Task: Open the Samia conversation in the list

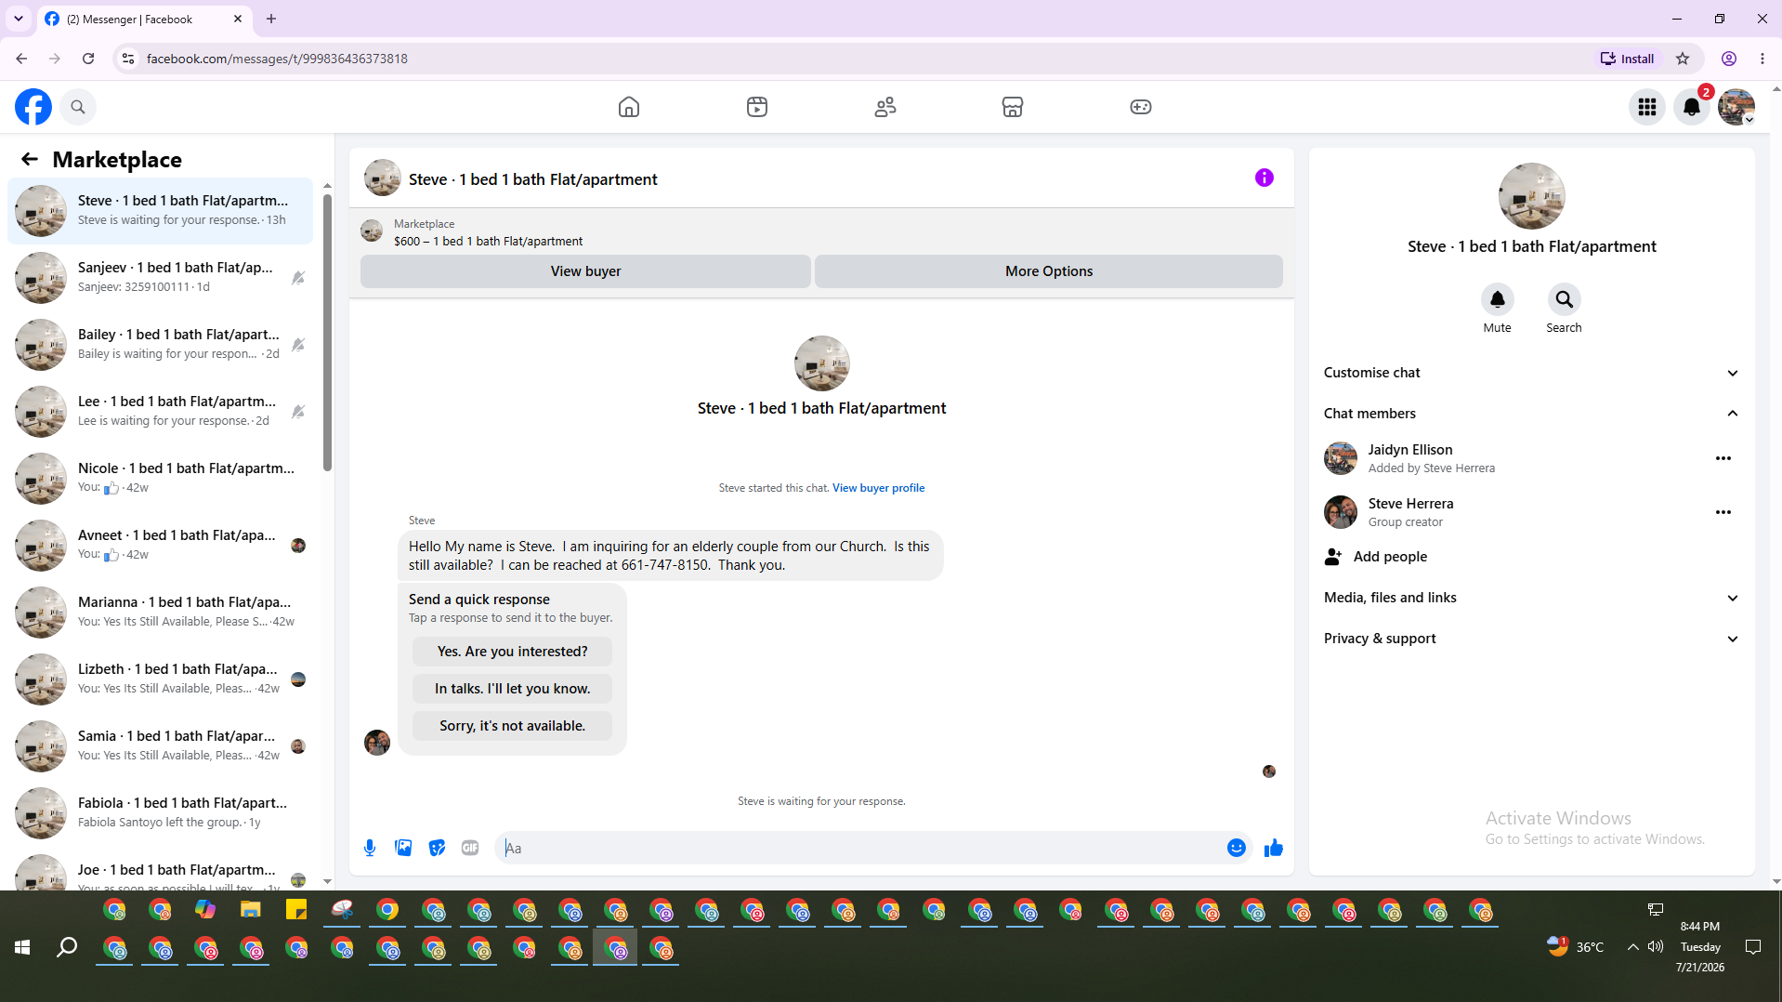Action: click(x=161, y=746)
